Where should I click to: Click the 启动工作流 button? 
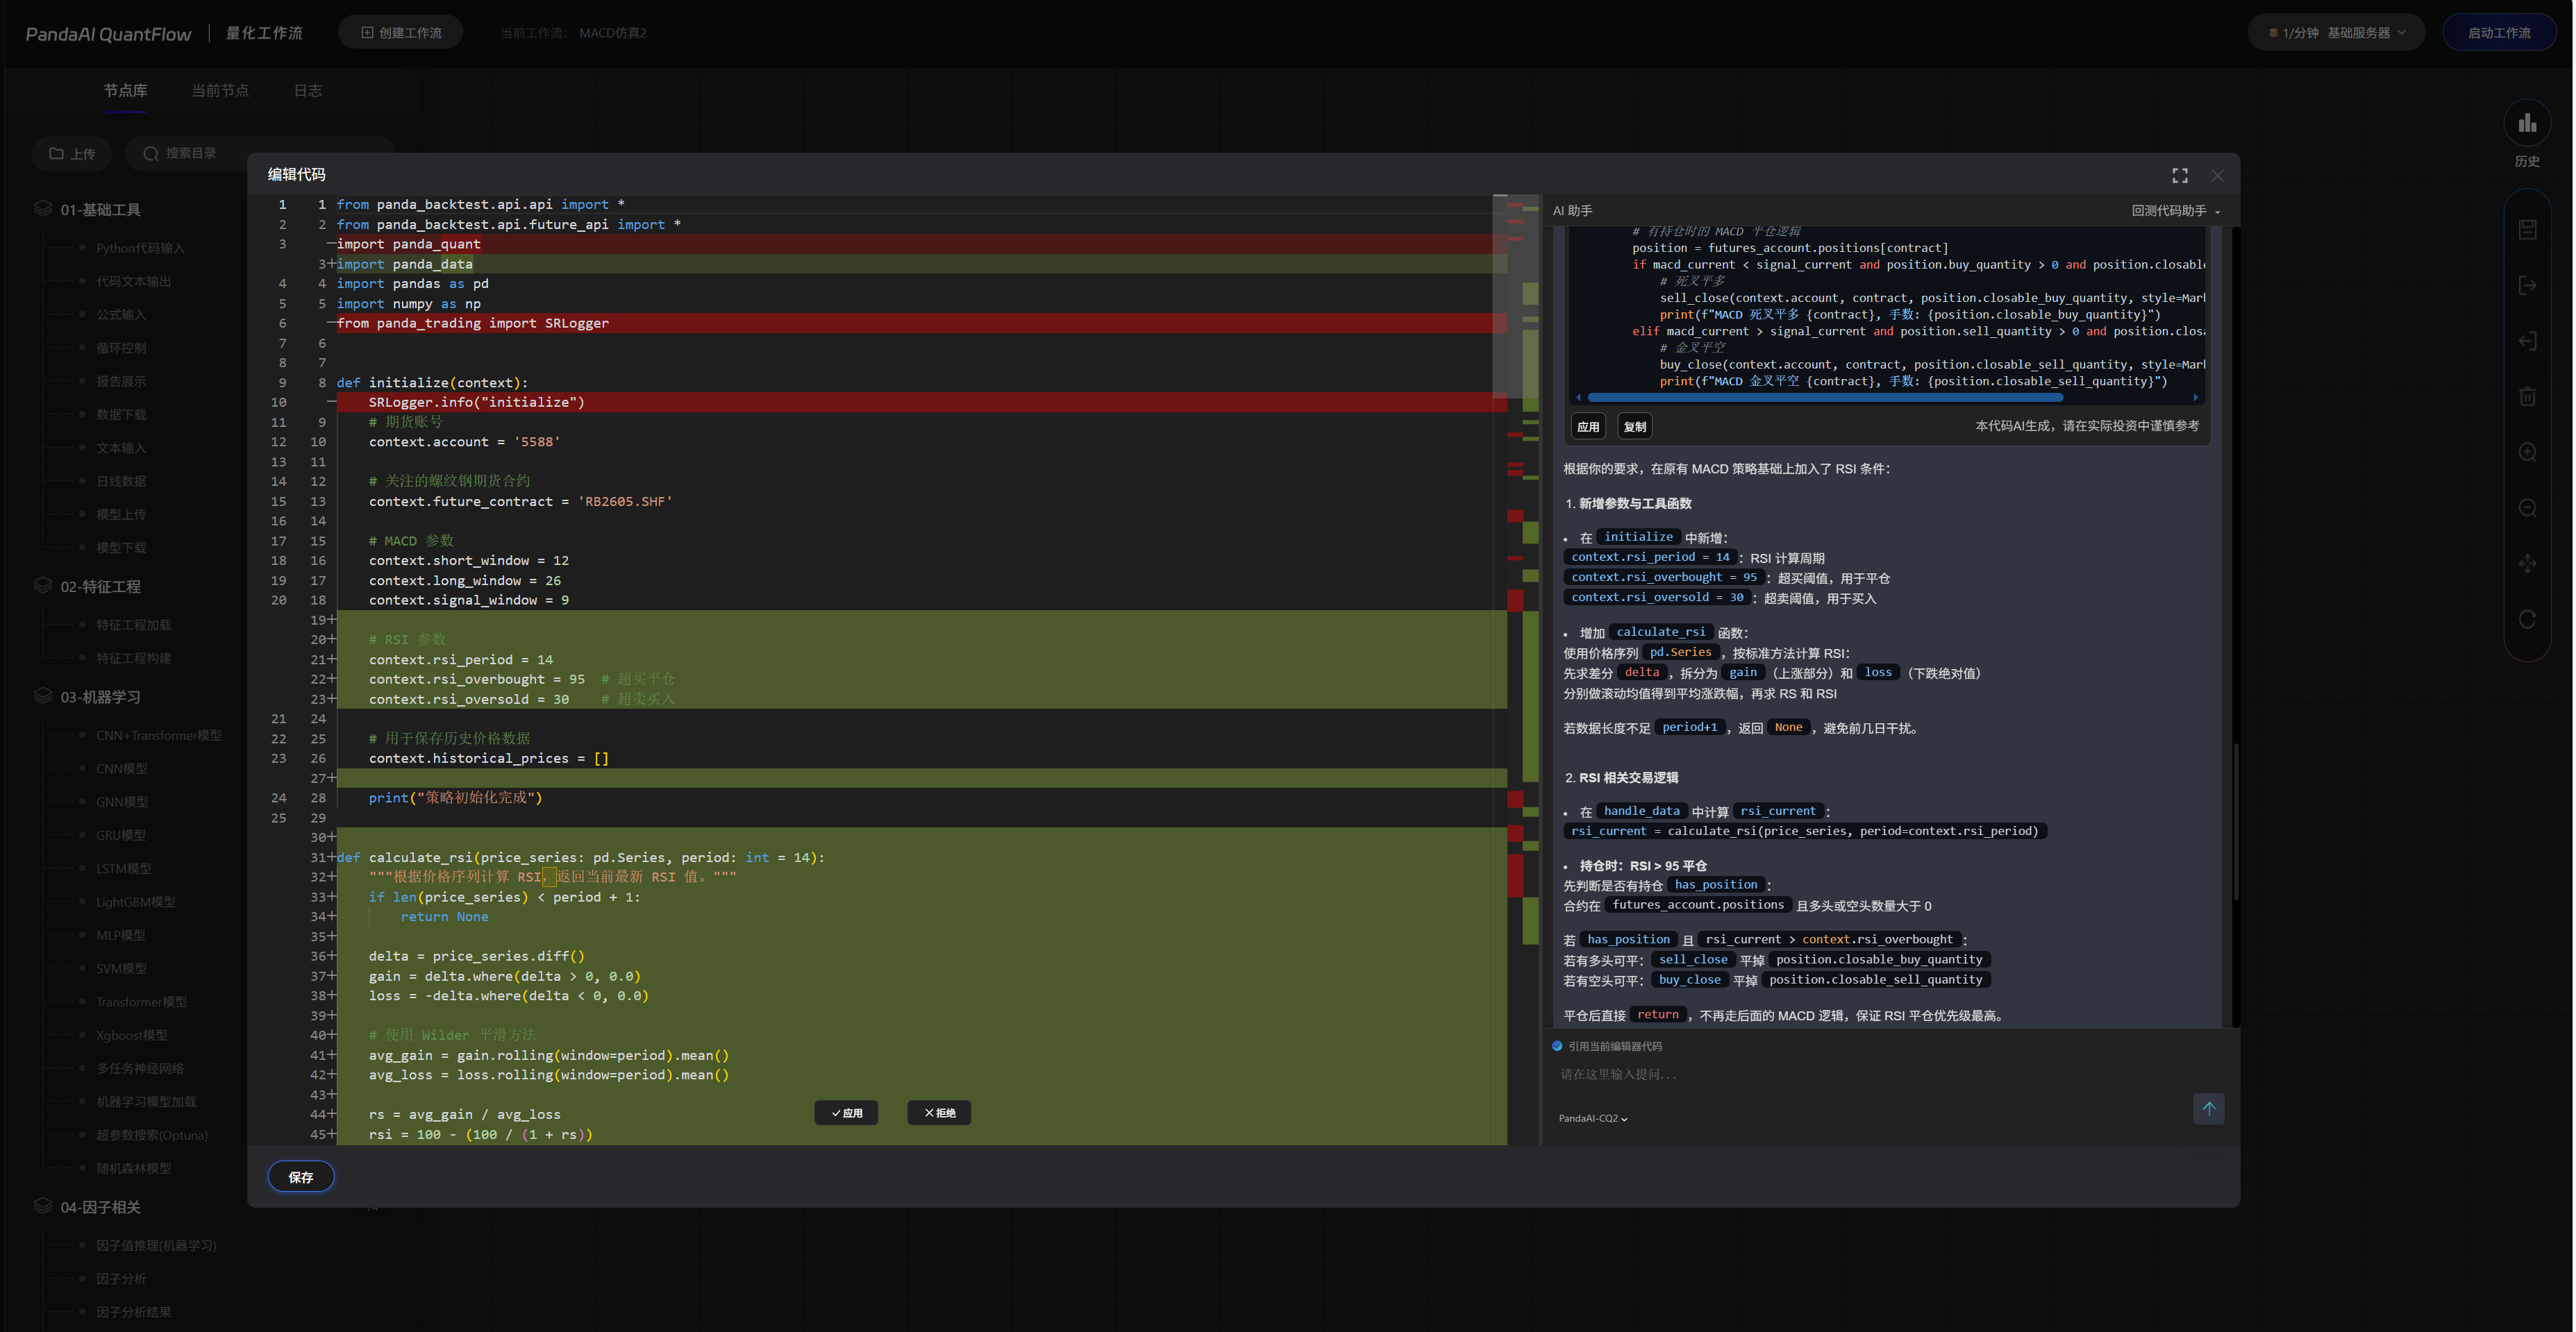coord(2498,33)
